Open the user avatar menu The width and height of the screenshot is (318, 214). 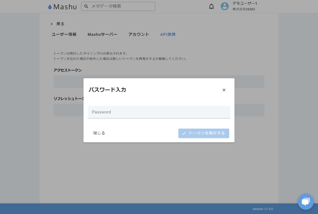tap(224, 6)
